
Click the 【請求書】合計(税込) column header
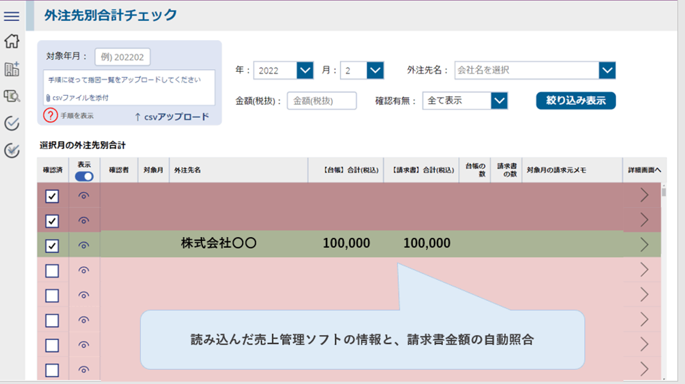click(421, 170)
